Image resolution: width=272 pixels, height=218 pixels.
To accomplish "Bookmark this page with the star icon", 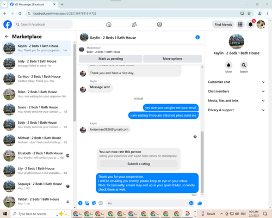I will pyautogui.click(x=249, y=13).
